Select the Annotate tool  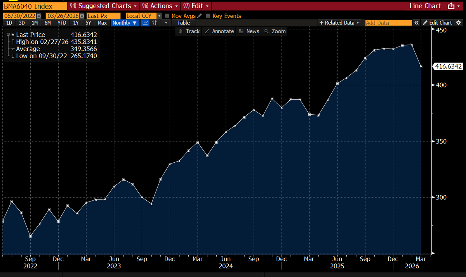[x=219, y=31]
